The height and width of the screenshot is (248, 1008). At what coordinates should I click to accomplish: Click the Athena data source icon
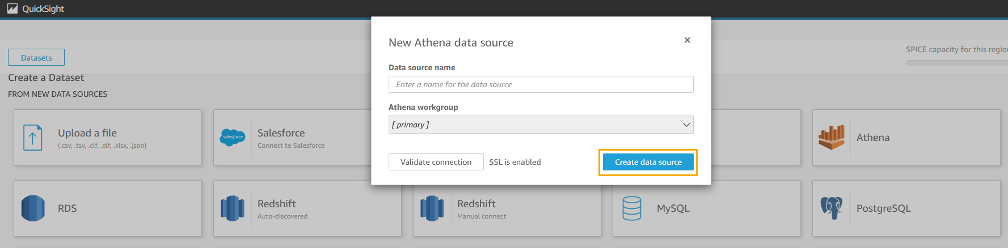[831, 137]
